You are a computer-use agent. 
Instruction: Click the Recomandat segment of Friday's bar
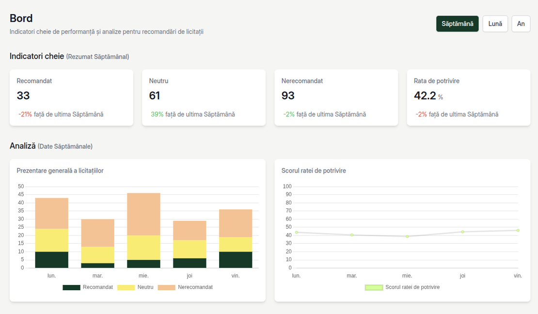tap(236, 260)
